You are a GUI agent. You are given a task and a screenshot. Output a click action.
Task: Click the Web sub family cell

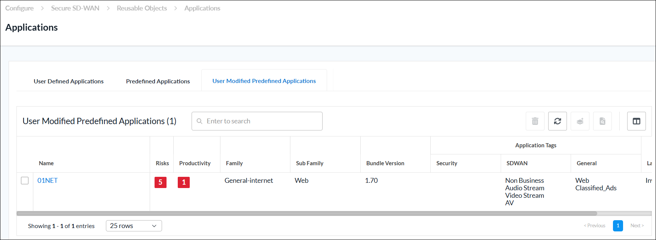[302, 181]
